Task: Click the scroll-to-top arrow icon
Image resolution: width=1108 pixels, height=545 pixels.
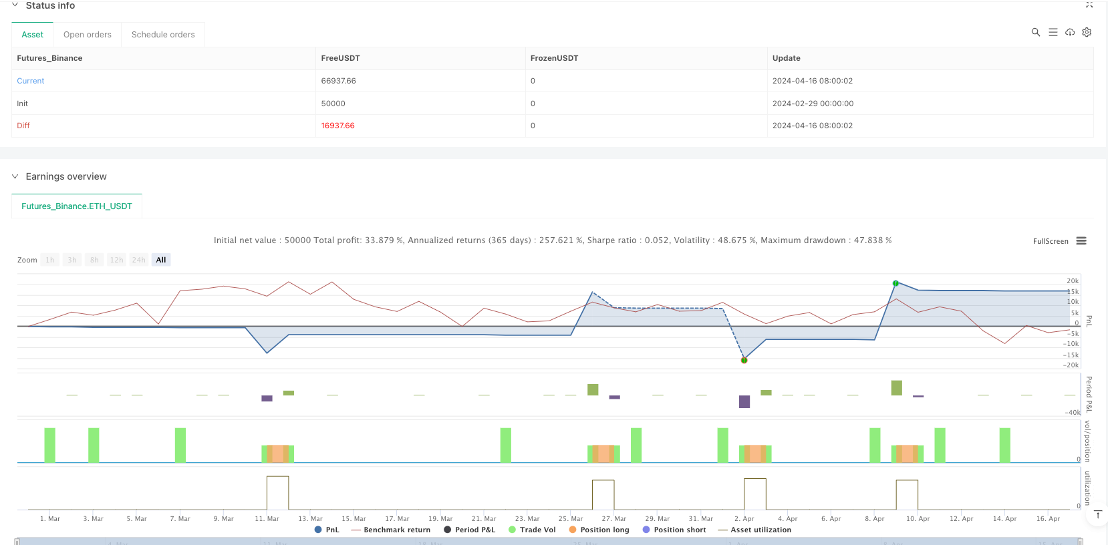Action: 1097,514
